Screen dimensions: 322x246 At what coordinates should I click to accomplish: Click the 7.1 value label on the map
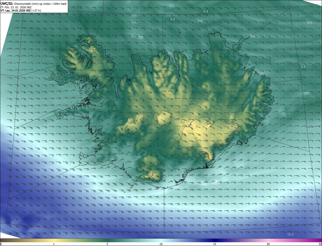pos(253,36)
